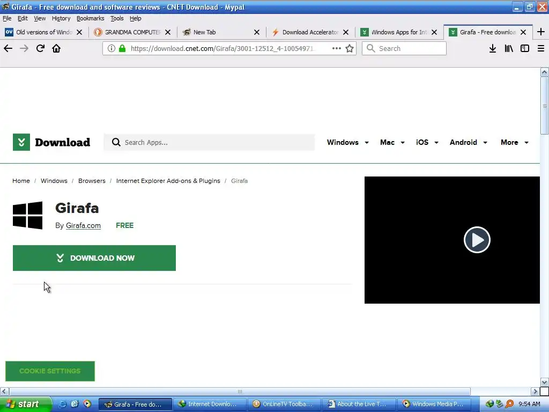Viewport: 549px width, 412px height.
Task: Click the horizontal scrollbar right arrow
Action: click(x=535, y=391)
